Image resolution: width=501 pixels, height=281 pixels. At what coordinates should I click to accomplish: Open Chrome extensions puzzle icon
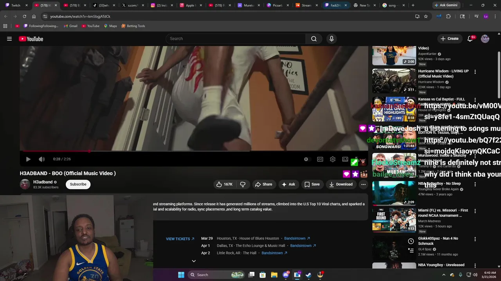click(x=449, y=16)
